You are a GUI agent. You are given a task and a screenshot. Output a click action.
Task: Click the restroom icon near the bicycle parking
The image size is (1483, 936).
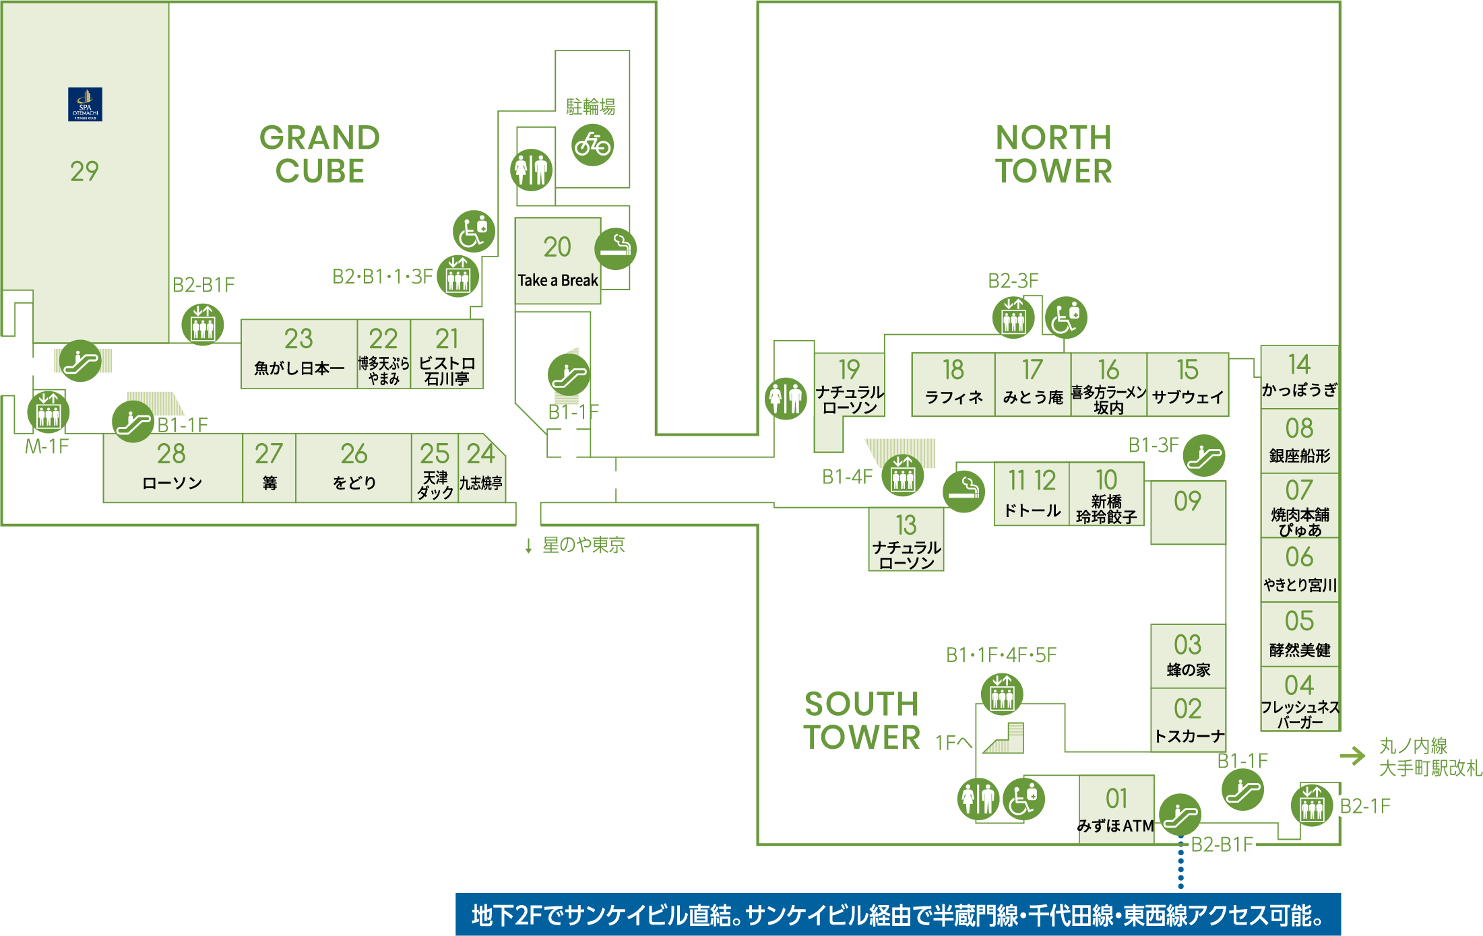point(532,170)
